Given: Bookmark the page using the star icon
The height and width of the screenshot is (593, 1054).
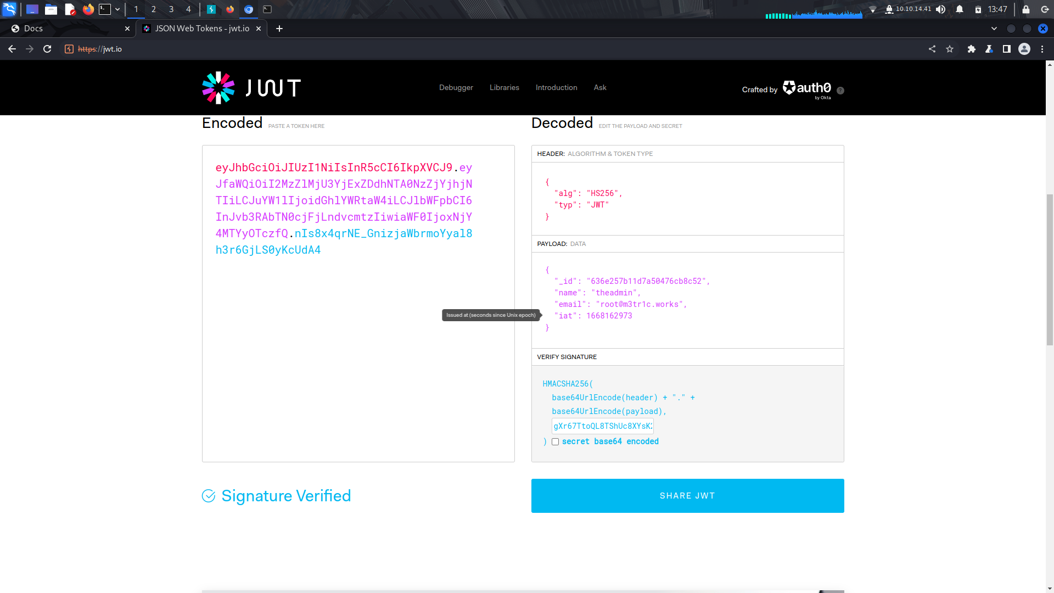Looking at the screenshot, I should (950, 49).
